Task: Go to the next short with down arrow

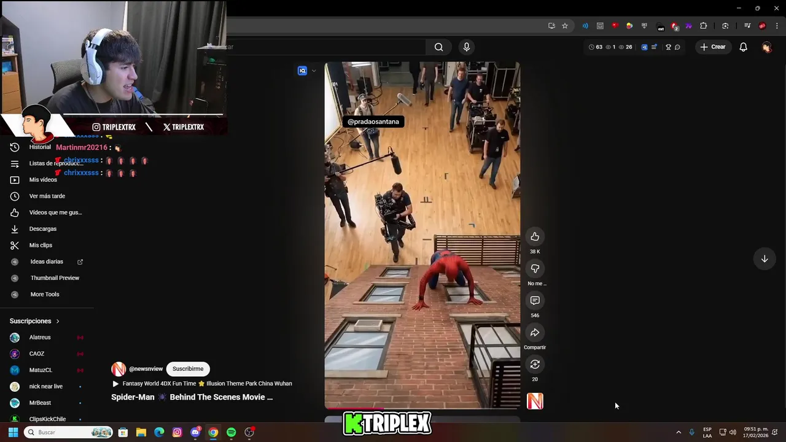Action: [x=765, y=259]
